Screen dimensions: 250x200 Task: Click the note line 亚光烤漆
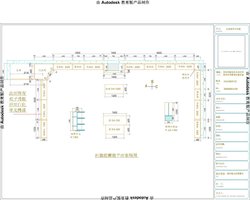(17, 110)
